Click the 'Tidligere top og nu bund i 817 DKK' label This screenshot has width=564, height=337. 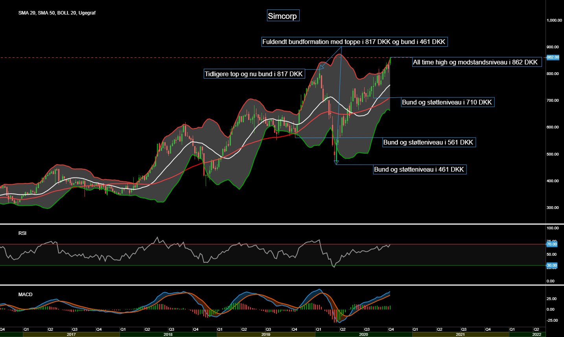254,74
